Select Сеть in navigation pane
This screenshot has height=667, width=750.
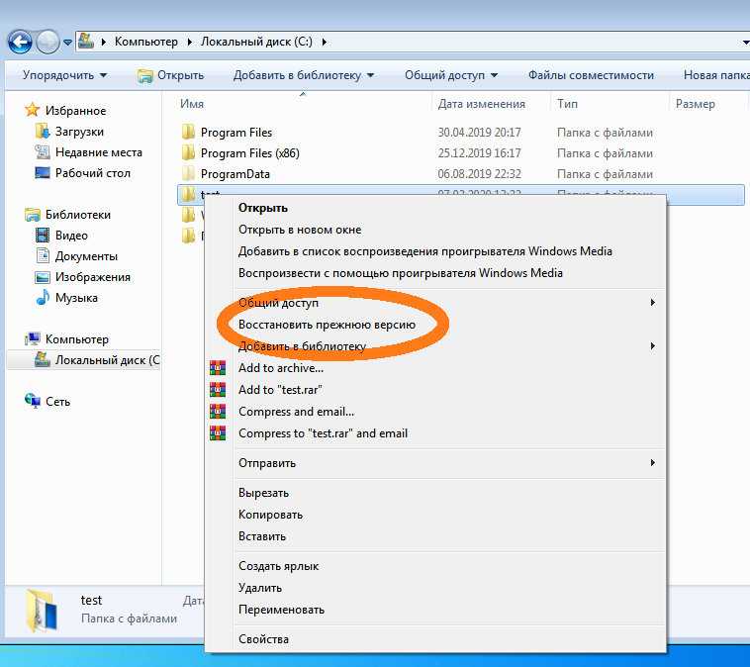coord(57,402)
